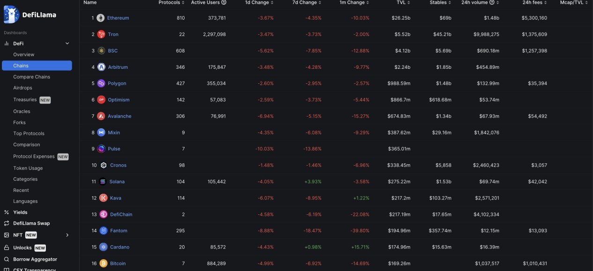The image size is (593, 271).
Task: Click the Borrow Aggregator search icon
Action: 7,259
